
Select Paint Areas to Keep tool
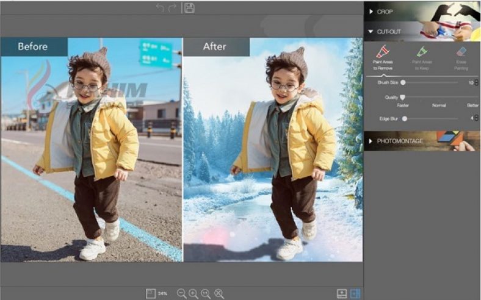(422, 58)
